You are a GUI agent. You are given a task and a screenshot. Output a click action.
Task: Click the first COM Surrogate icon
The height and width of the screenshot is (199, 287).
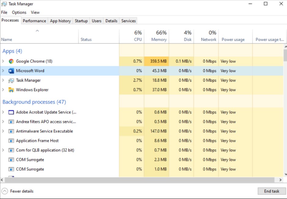coord(11,159)
